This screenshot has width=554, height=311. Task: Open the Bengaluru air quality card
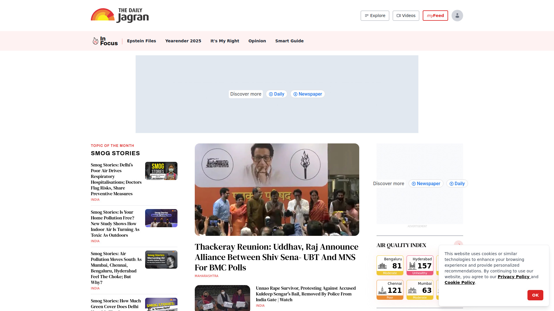[x=390, y=265]
